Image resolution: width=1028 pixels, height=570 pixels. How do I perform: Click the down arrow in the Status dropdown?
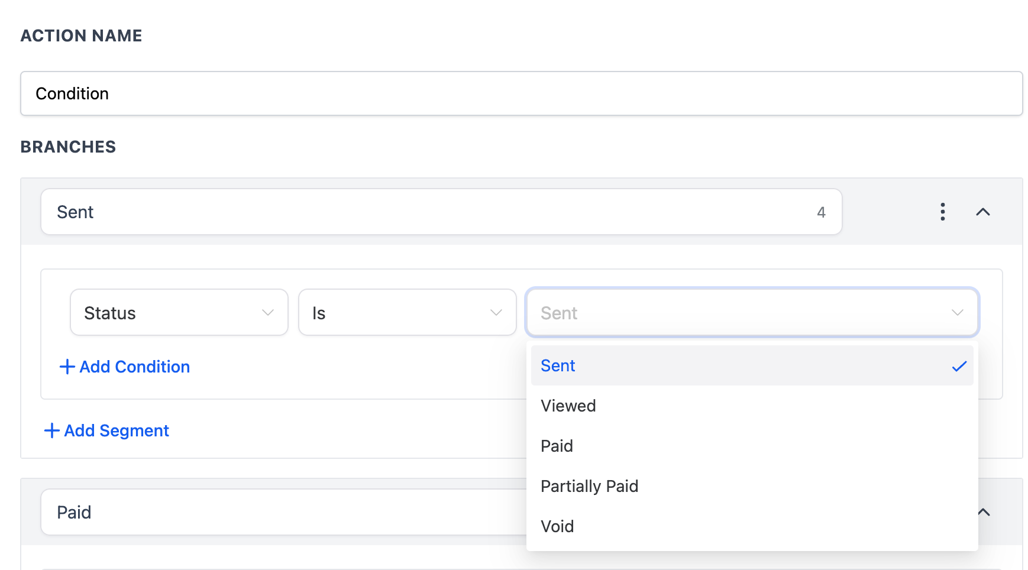268,313
